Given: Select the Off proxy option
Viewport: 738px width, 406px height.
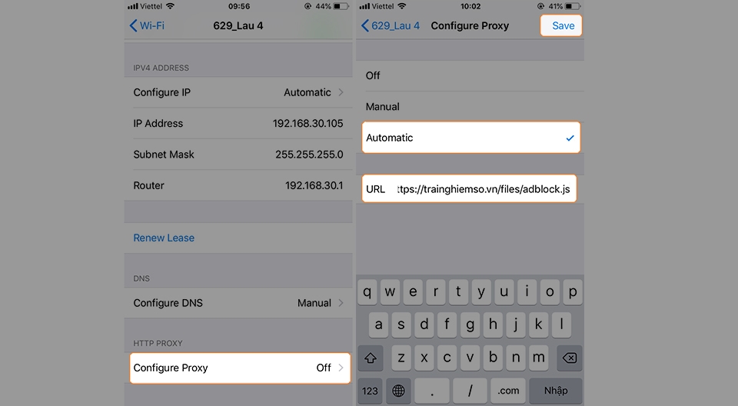Looking at the screenshot, I should pos(470,76).
